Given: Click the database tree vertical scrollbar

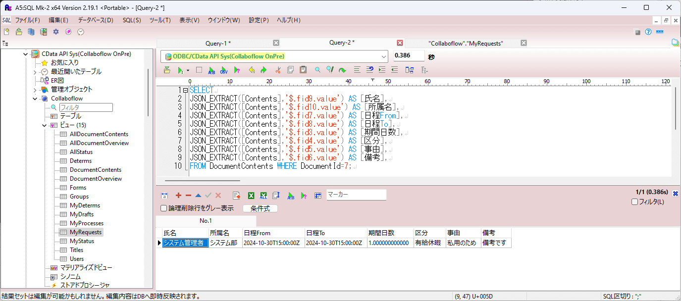Looking at the screenshot, I should 148,92.
